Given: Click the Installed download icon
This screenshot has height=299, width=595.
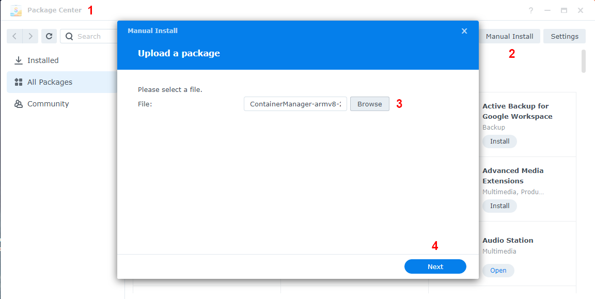Looking at the screenshot, I should [x=18, y=60].
